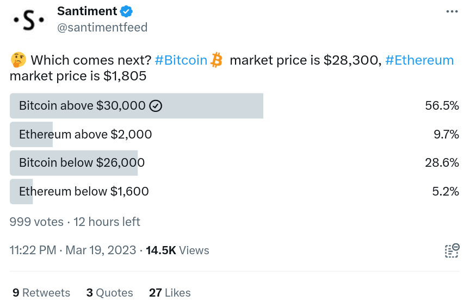Click the Bitcoin orange symbol emoji
Screen dimensions: 470x308
(x=217, y=60)
